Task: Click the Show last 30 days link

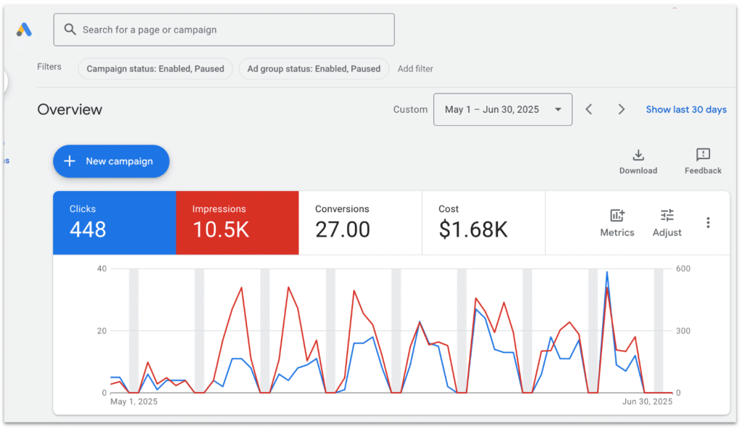Action: pyautogui.click(x=685, y=109)
